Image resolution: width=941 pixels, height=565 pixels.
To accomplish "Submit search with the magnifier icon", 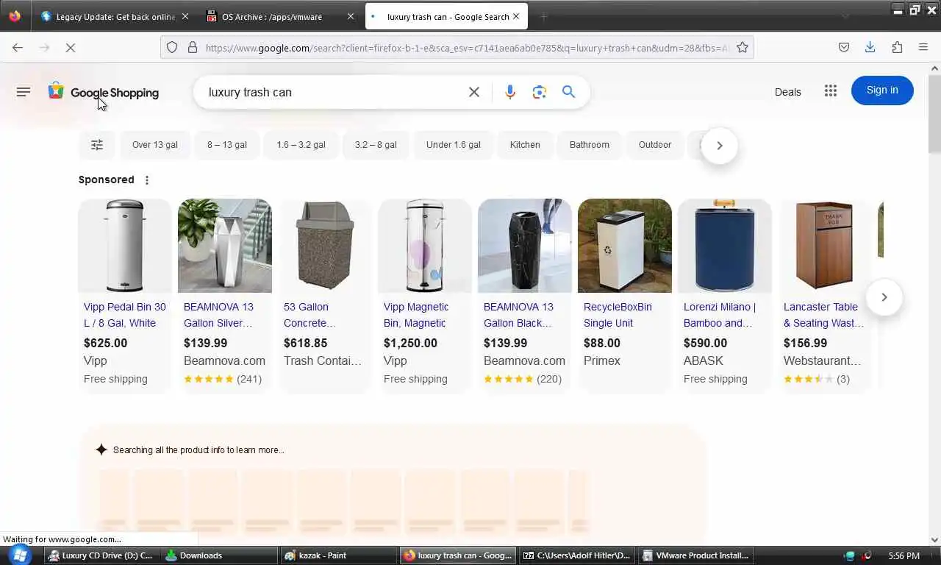I will click(x=568, y=92).
